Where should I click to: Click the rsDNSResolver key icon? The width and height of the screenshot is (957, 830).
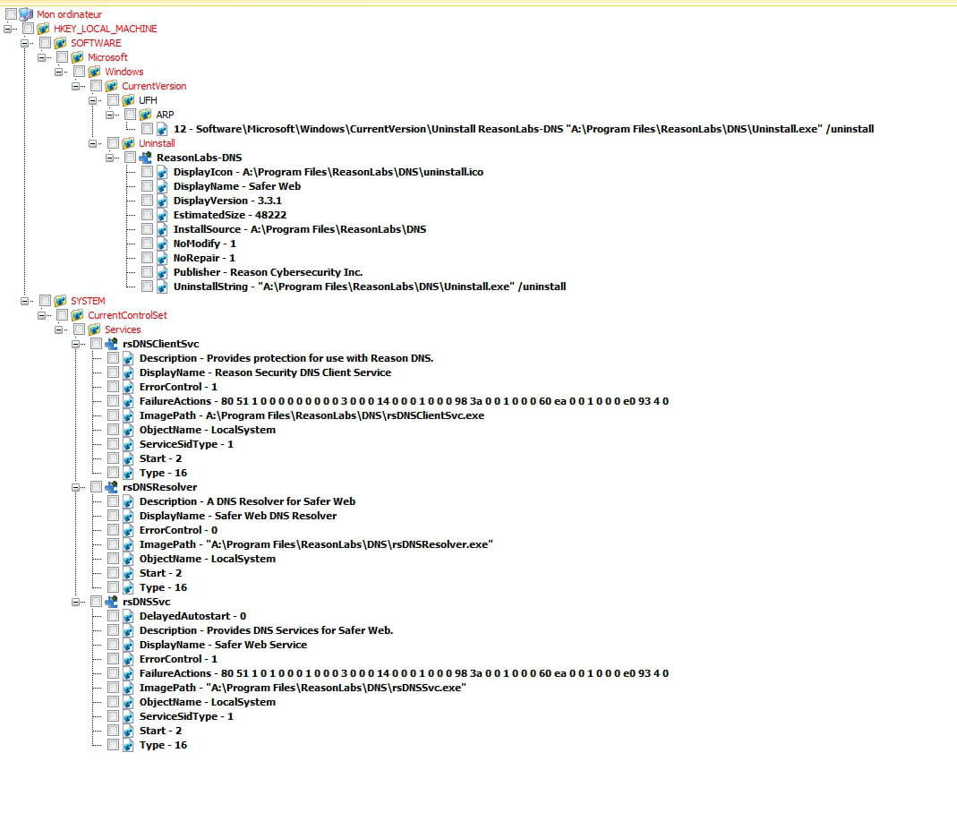(111, 487)
